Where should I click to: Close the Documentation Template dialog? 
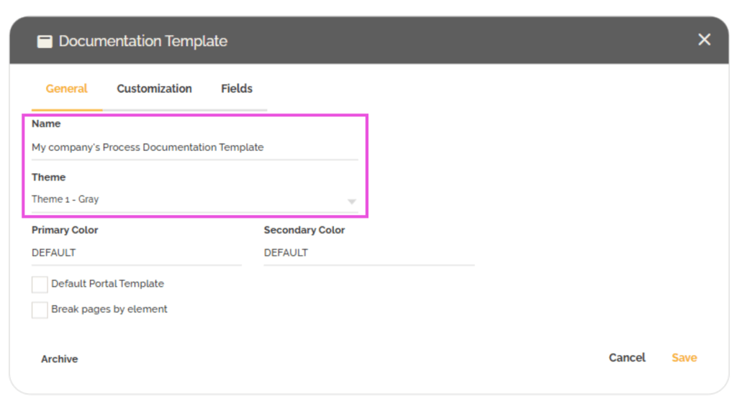(x=703, y=40)
